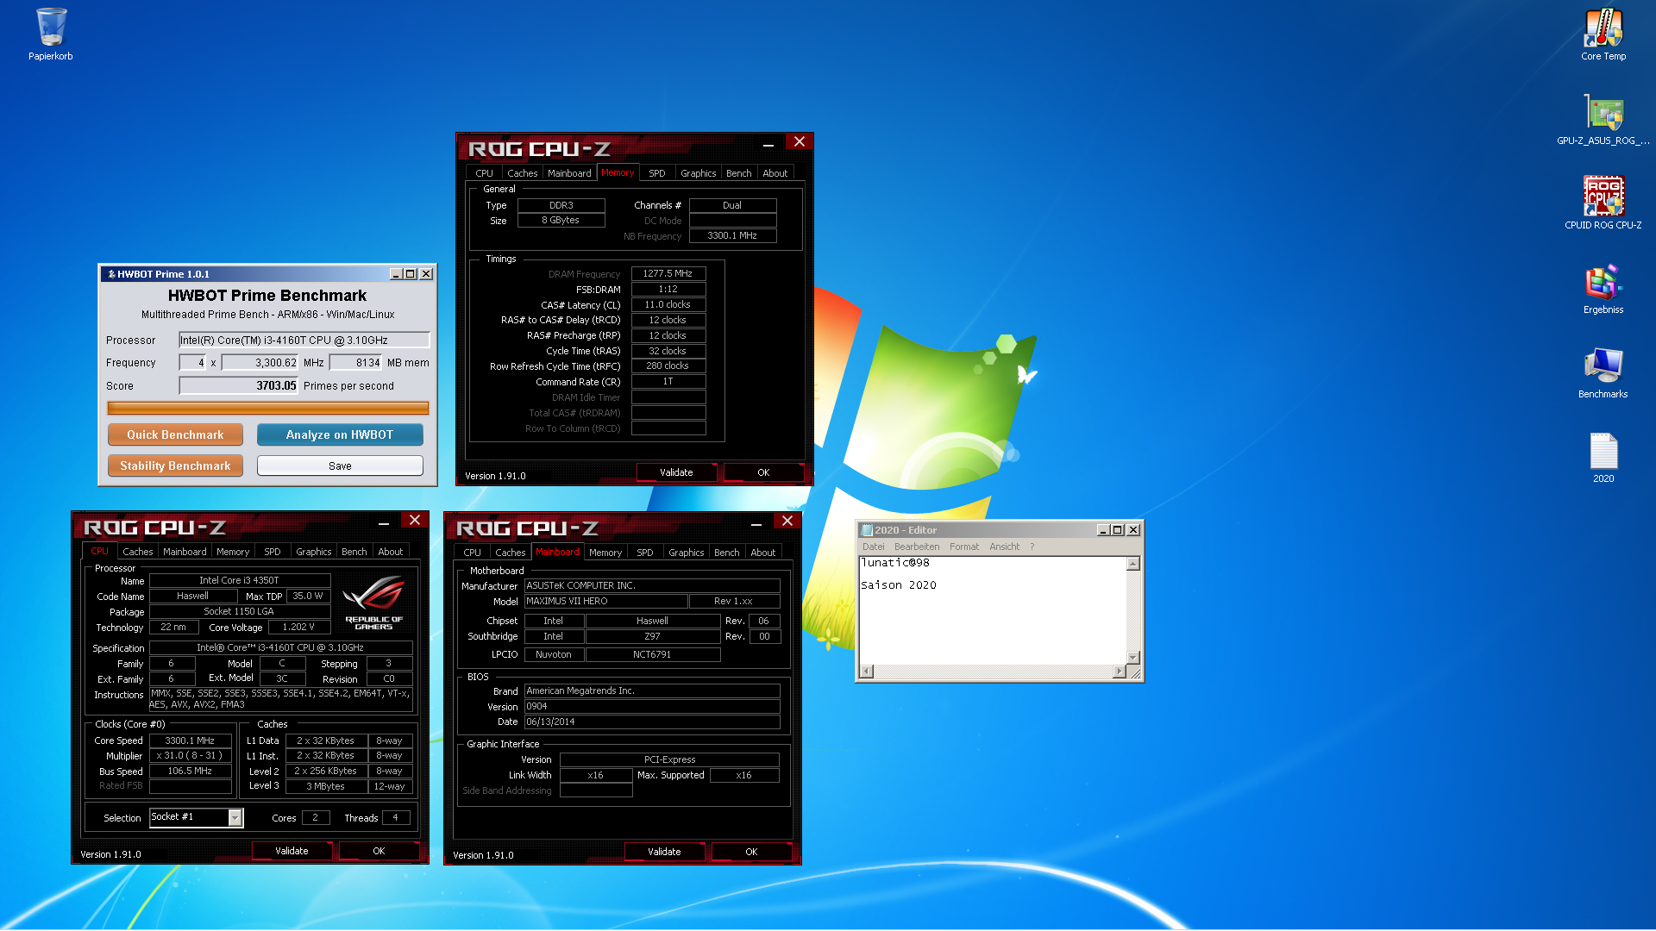Open the Papierkorb recycle bin icon
The width and height of the screenshot is (1656, 931).
(51, 34)
